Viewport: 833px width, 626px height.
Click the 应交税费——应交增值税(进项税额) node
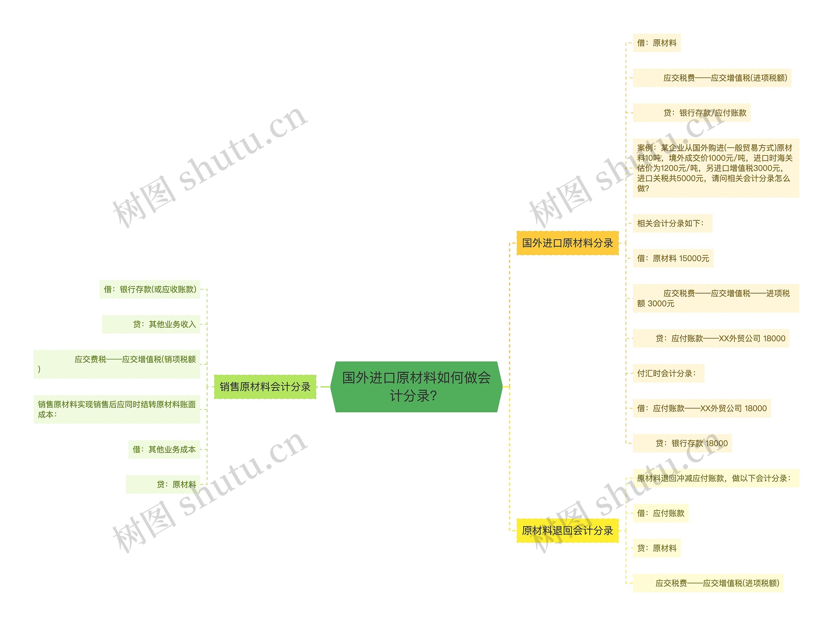click(717, 79)
